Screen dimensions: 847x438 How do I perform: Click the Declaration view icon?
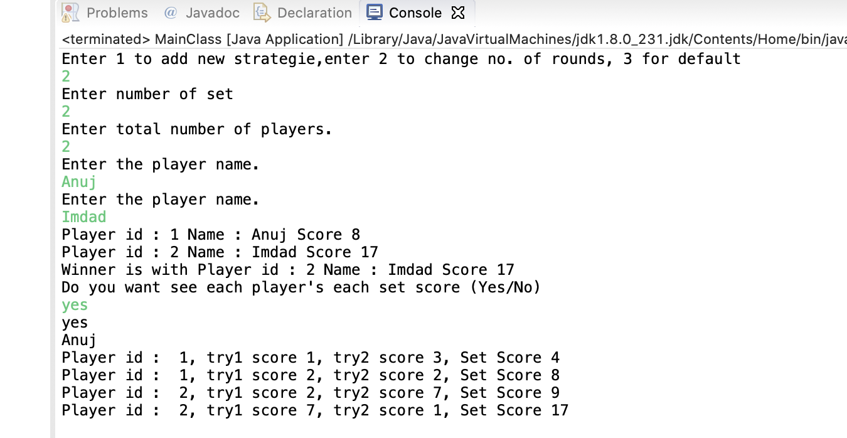pyautogui.click(x=261, y=12)
